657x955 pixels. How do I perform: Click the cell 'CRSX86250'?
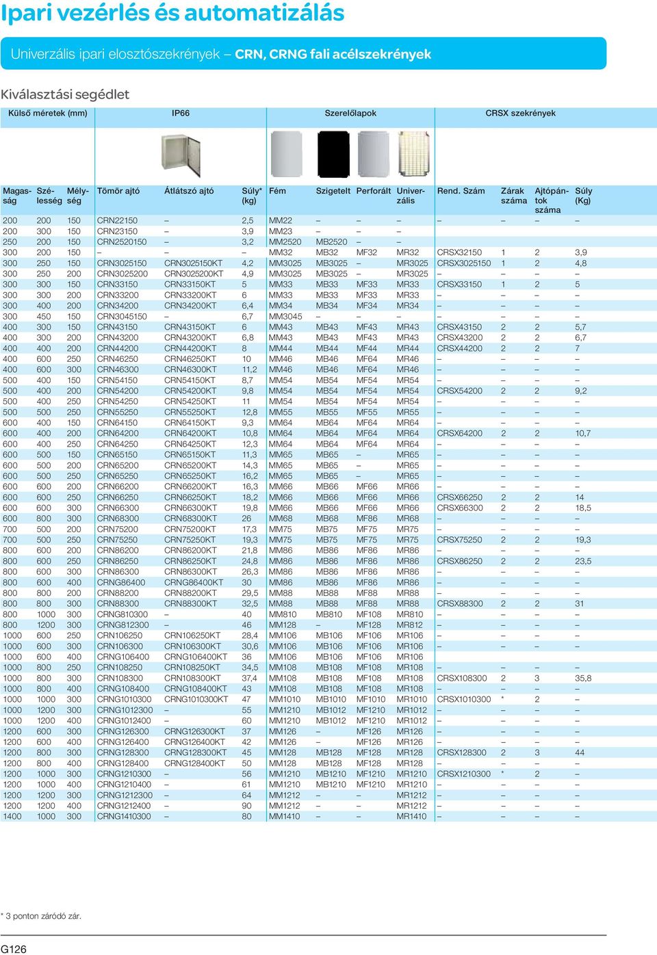[x=460, y=561]
